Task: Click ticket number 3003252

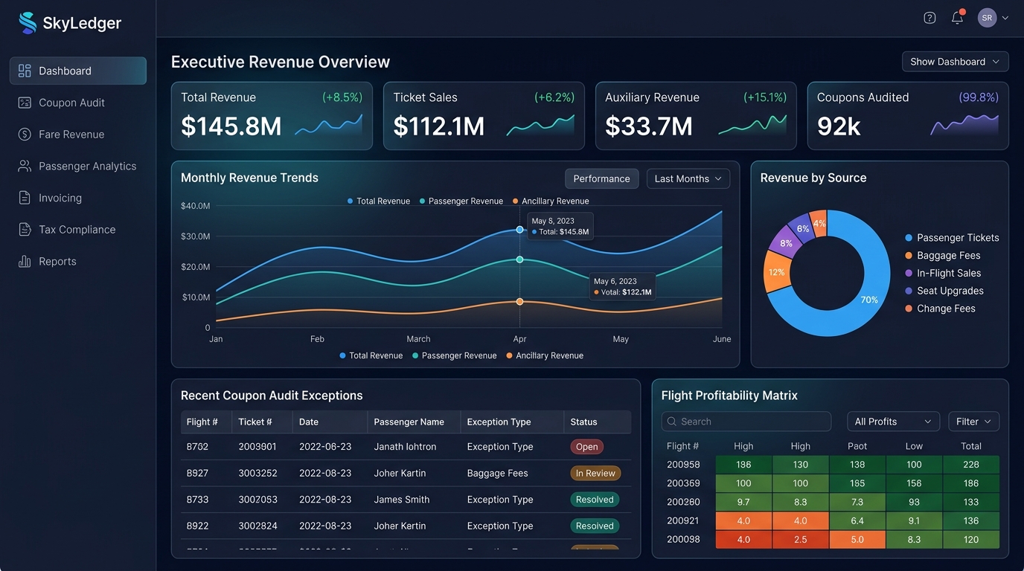Action: (x=257, y=473)
